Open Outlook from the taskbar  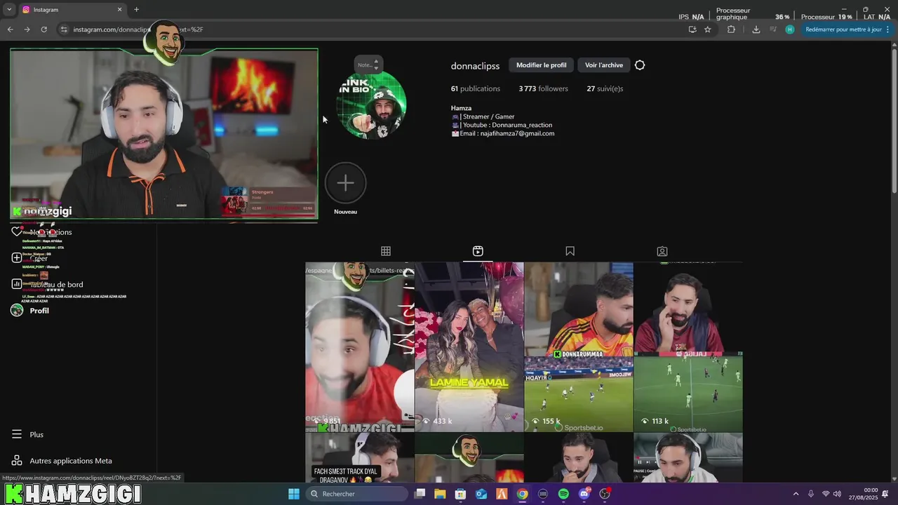pos(481,494)
